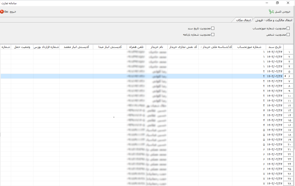
Task: Select row number ۱ indicator
Action: 288,52
